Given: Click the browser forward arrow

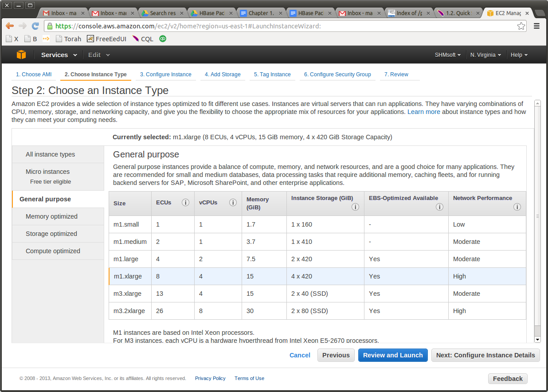Looking at the screenshot, I should 23,26.
